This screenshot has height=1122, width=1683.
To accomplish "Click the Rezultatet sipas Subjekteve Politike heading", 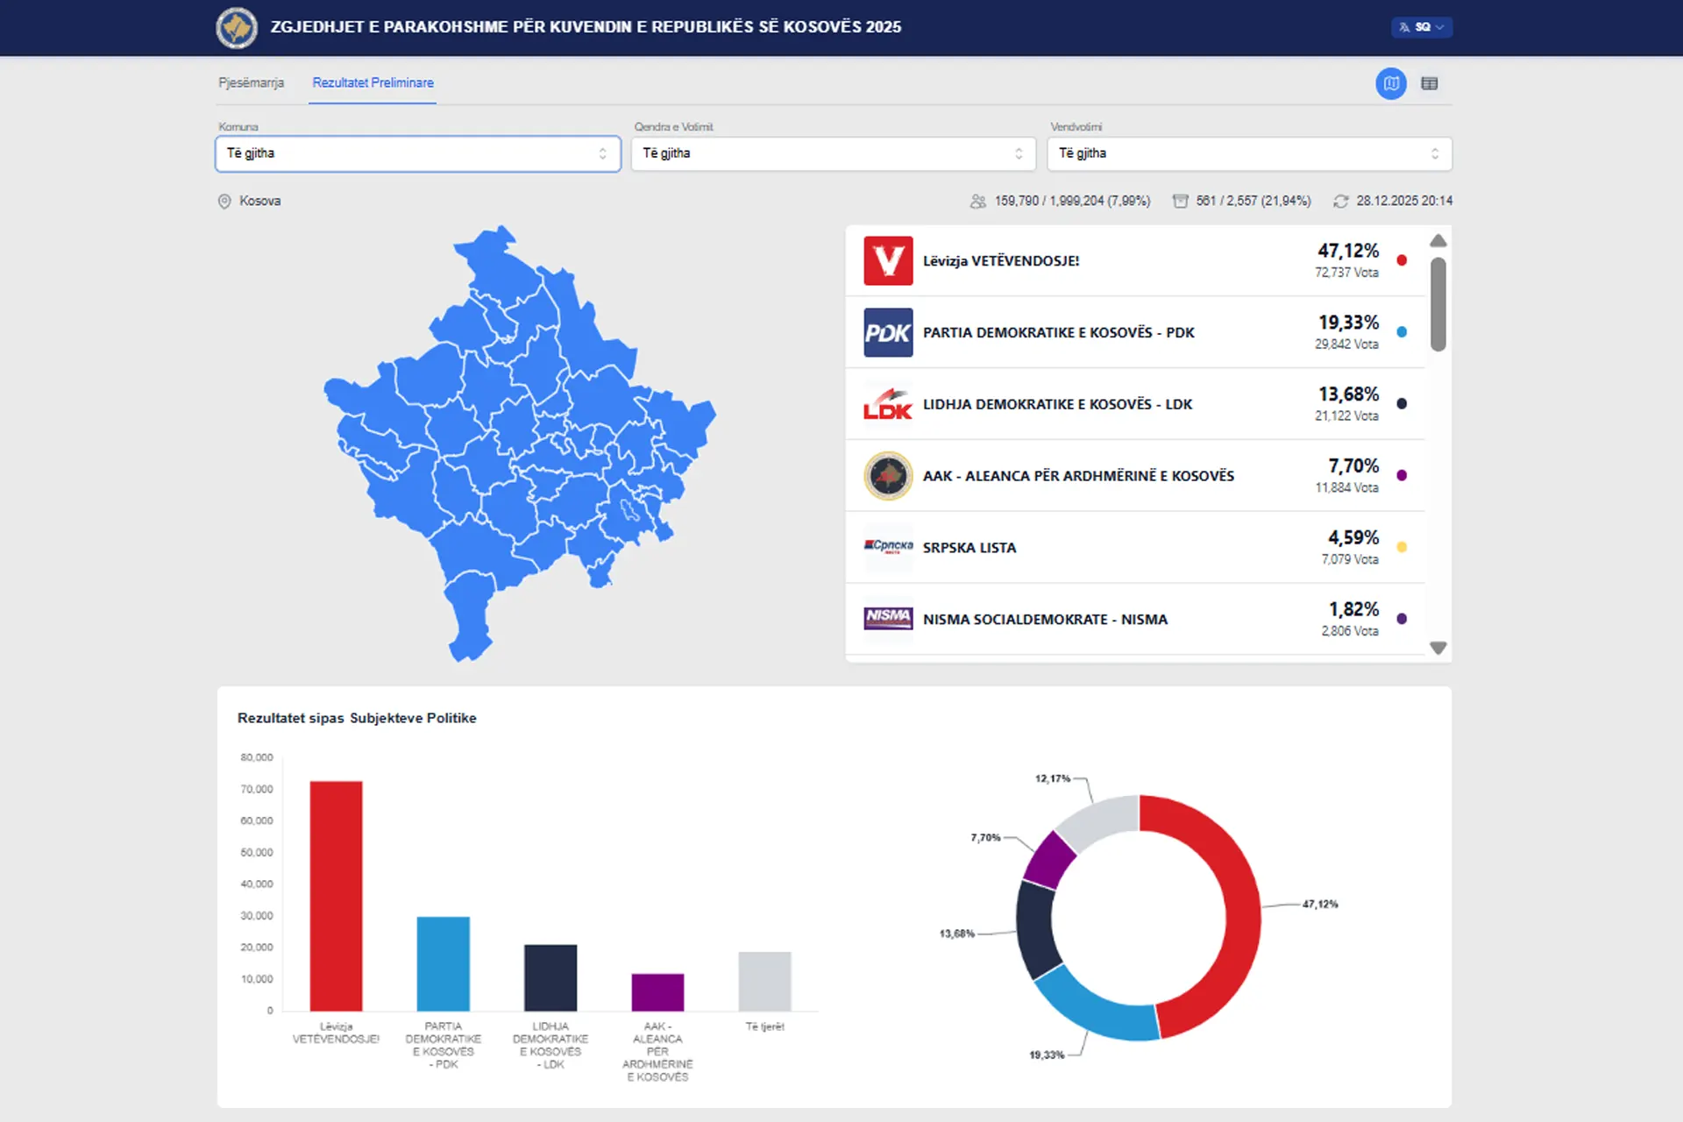I will 357,718.
